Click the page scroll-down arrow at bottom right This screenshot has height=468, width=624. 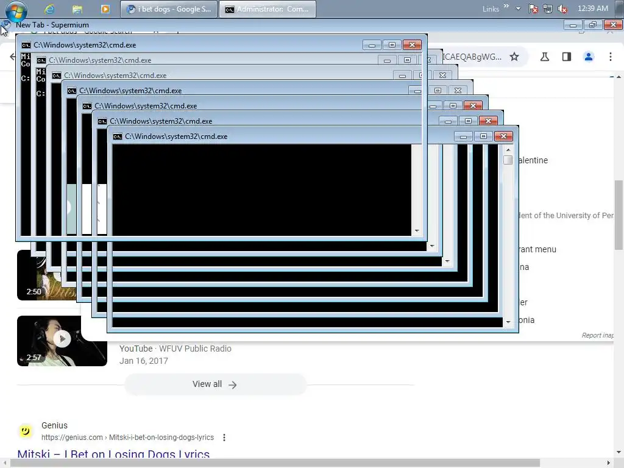619,452
